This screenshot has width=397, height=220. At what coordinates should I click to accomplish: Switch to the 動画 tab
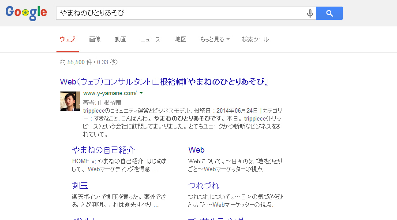pyautogui.click(x=120, y=40)
